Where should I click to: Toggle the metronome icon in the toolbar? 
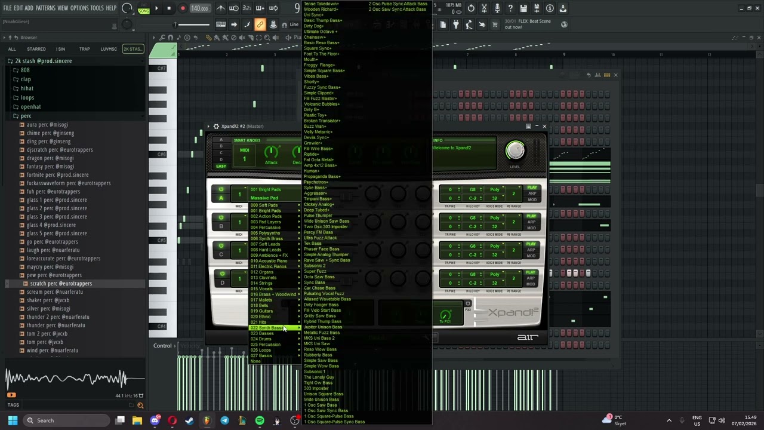(221, 8)
